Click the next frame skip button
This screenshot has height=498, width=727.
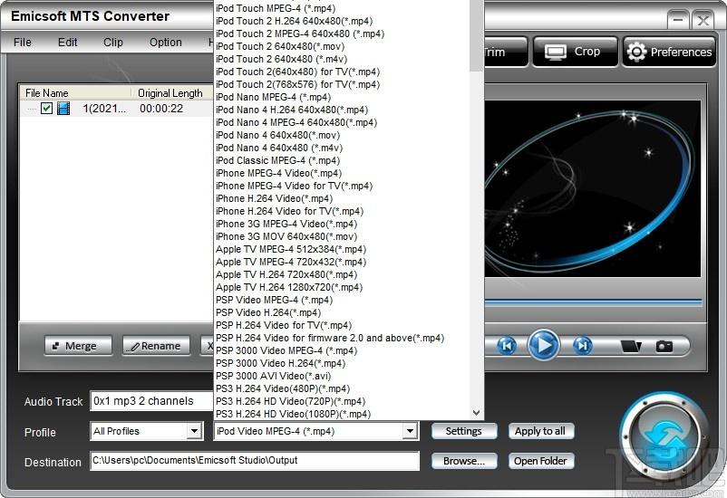[x=582, y=346]
